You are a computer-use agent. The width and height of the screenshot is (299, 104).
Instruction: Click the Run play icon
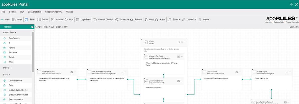point(66,19)
